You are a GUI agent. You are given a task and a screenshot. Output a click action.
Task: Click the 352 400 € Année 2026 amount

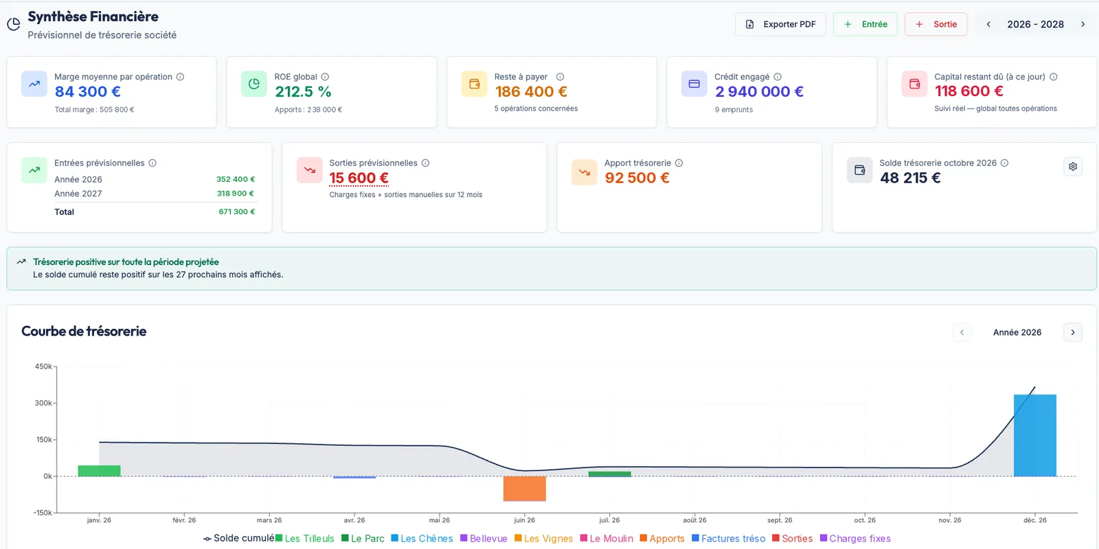point(236,179)
